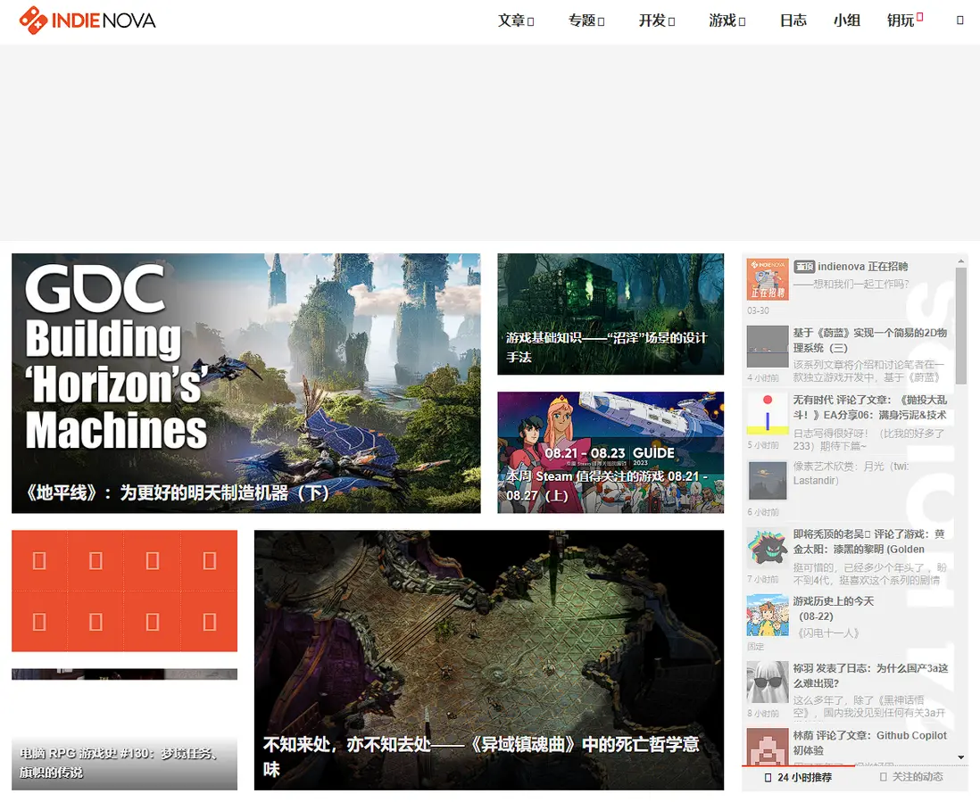Open the 日志 menu item
The width and height of the screenshot is (980, 802).
(793, 21)
